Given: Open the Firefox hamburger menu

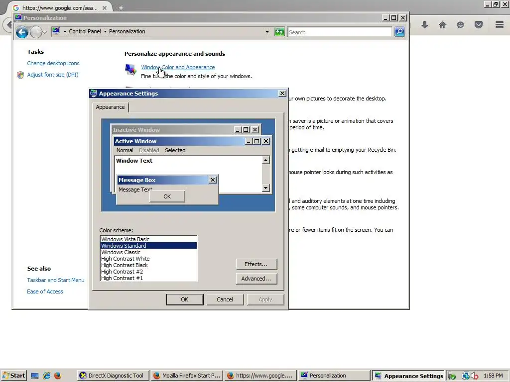Looking at the screenshot, I should click(x=500, y=25).
